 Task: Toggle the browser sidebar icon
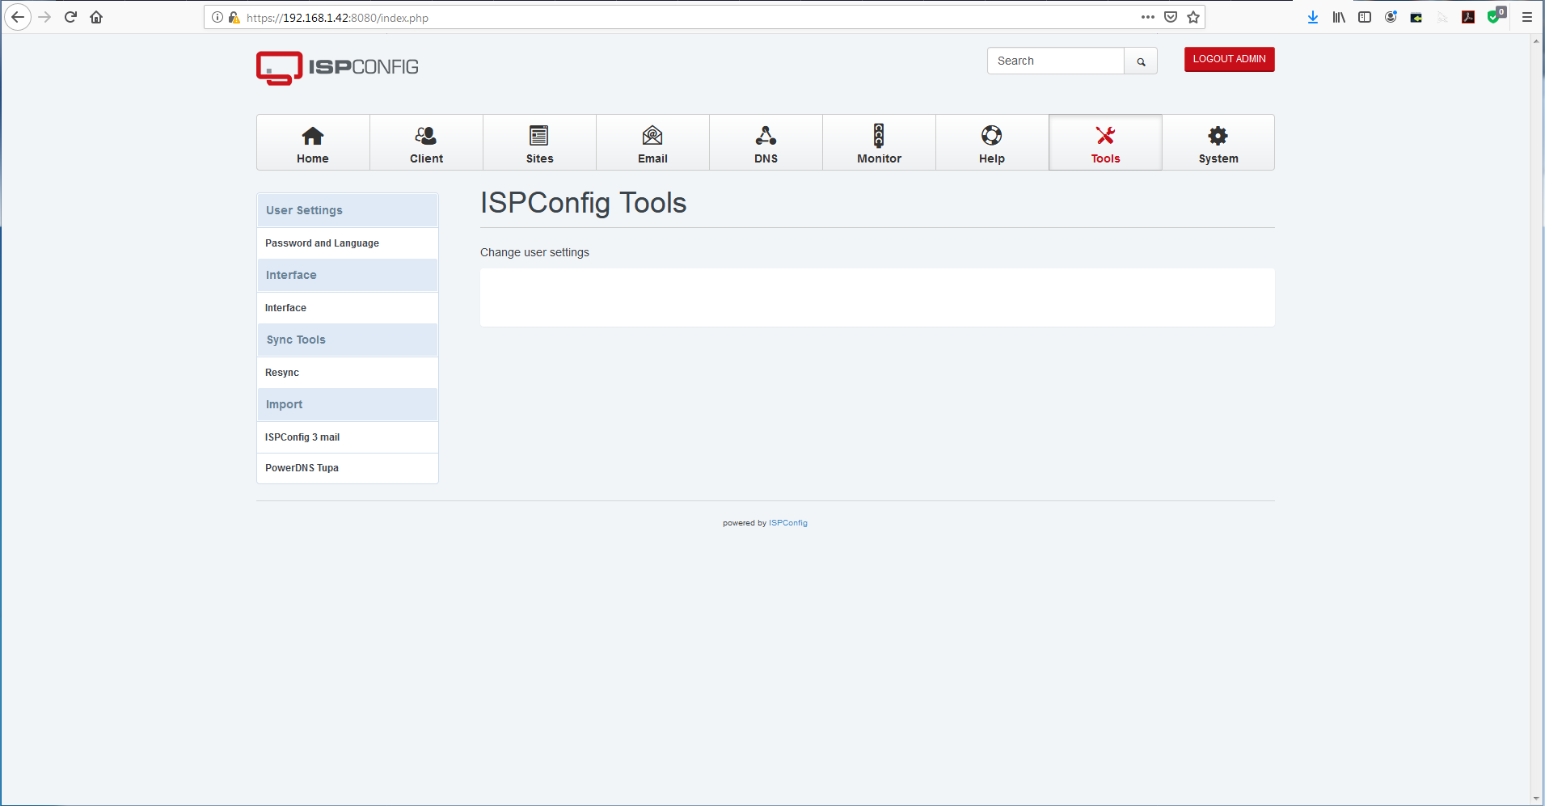pos(1365,17)
